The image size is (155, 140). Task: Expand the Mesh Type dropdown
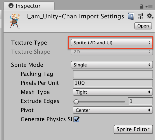pyautogui.click(x=113, y=92)
